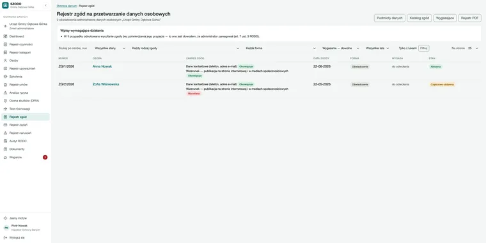Click the Wygasające button
486x243 pixels.
coord(445,18)
